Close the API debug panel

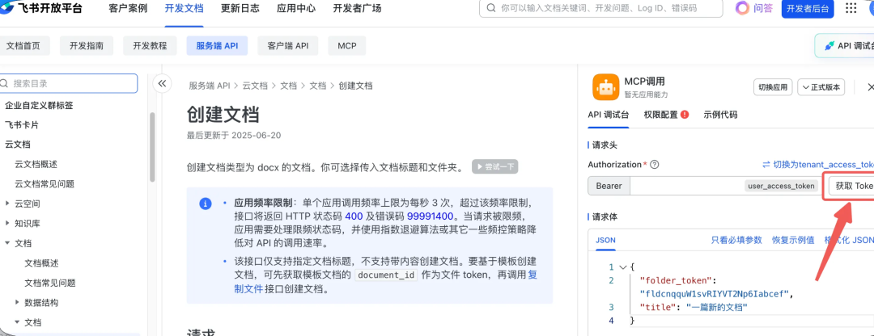[x=870, y=87]
